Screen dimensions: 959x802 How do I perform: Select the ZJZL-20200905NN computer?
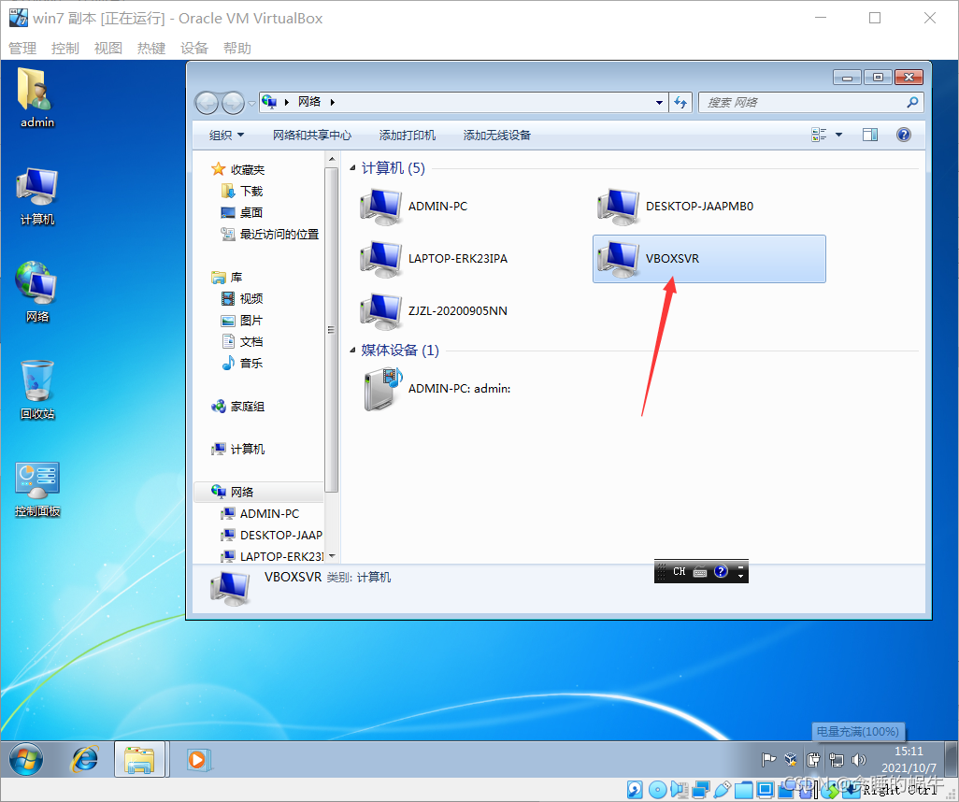pos(435,310)
